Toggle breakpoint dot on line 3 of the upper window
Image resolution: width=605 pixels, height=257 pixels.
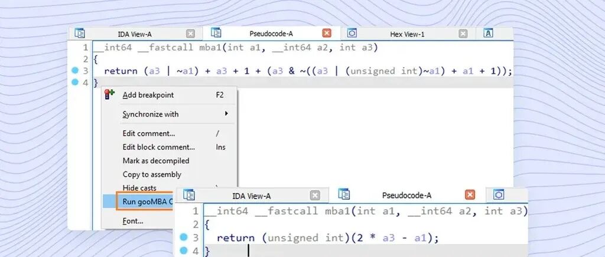pos(75,70)
